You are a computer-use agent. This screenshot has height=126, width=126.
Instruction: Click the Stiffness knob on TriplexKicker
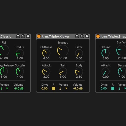(46, 53)
